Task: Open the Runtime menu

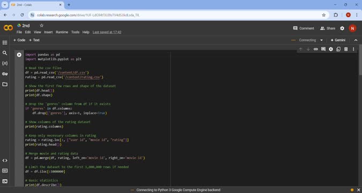Action: [x=62, y=32]
